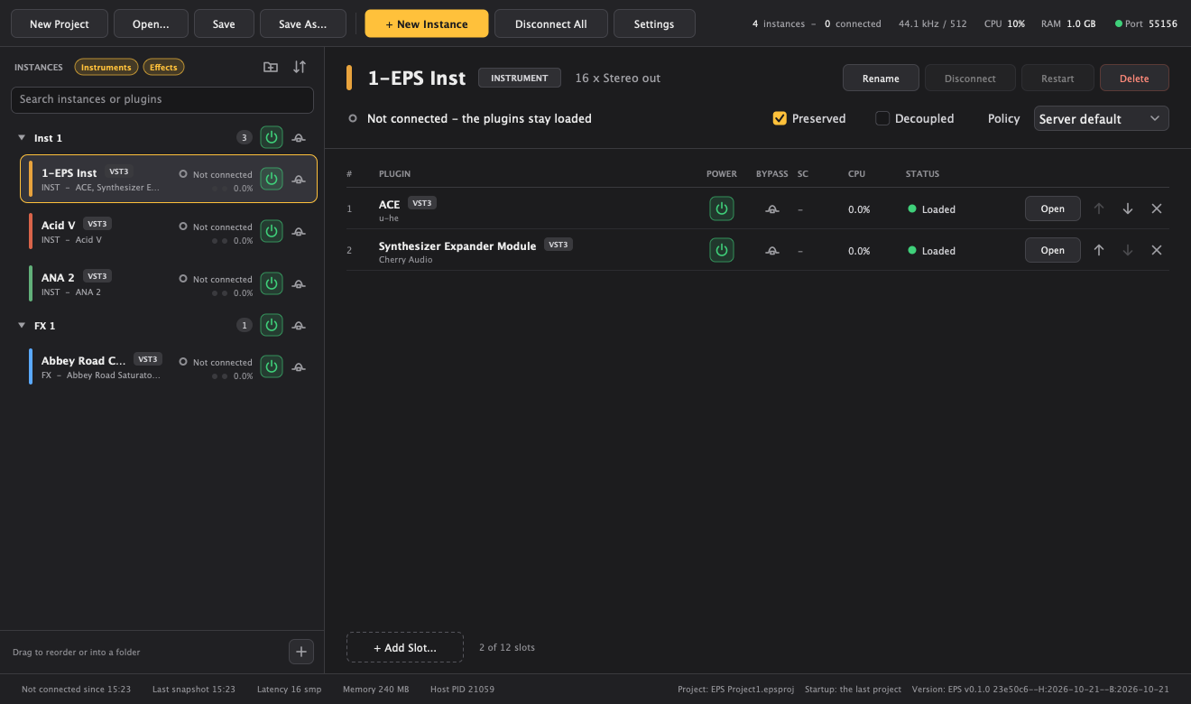The image size is (1191, 704).
Task: Click the search instances or plugins field
Action: coord(162,99)
